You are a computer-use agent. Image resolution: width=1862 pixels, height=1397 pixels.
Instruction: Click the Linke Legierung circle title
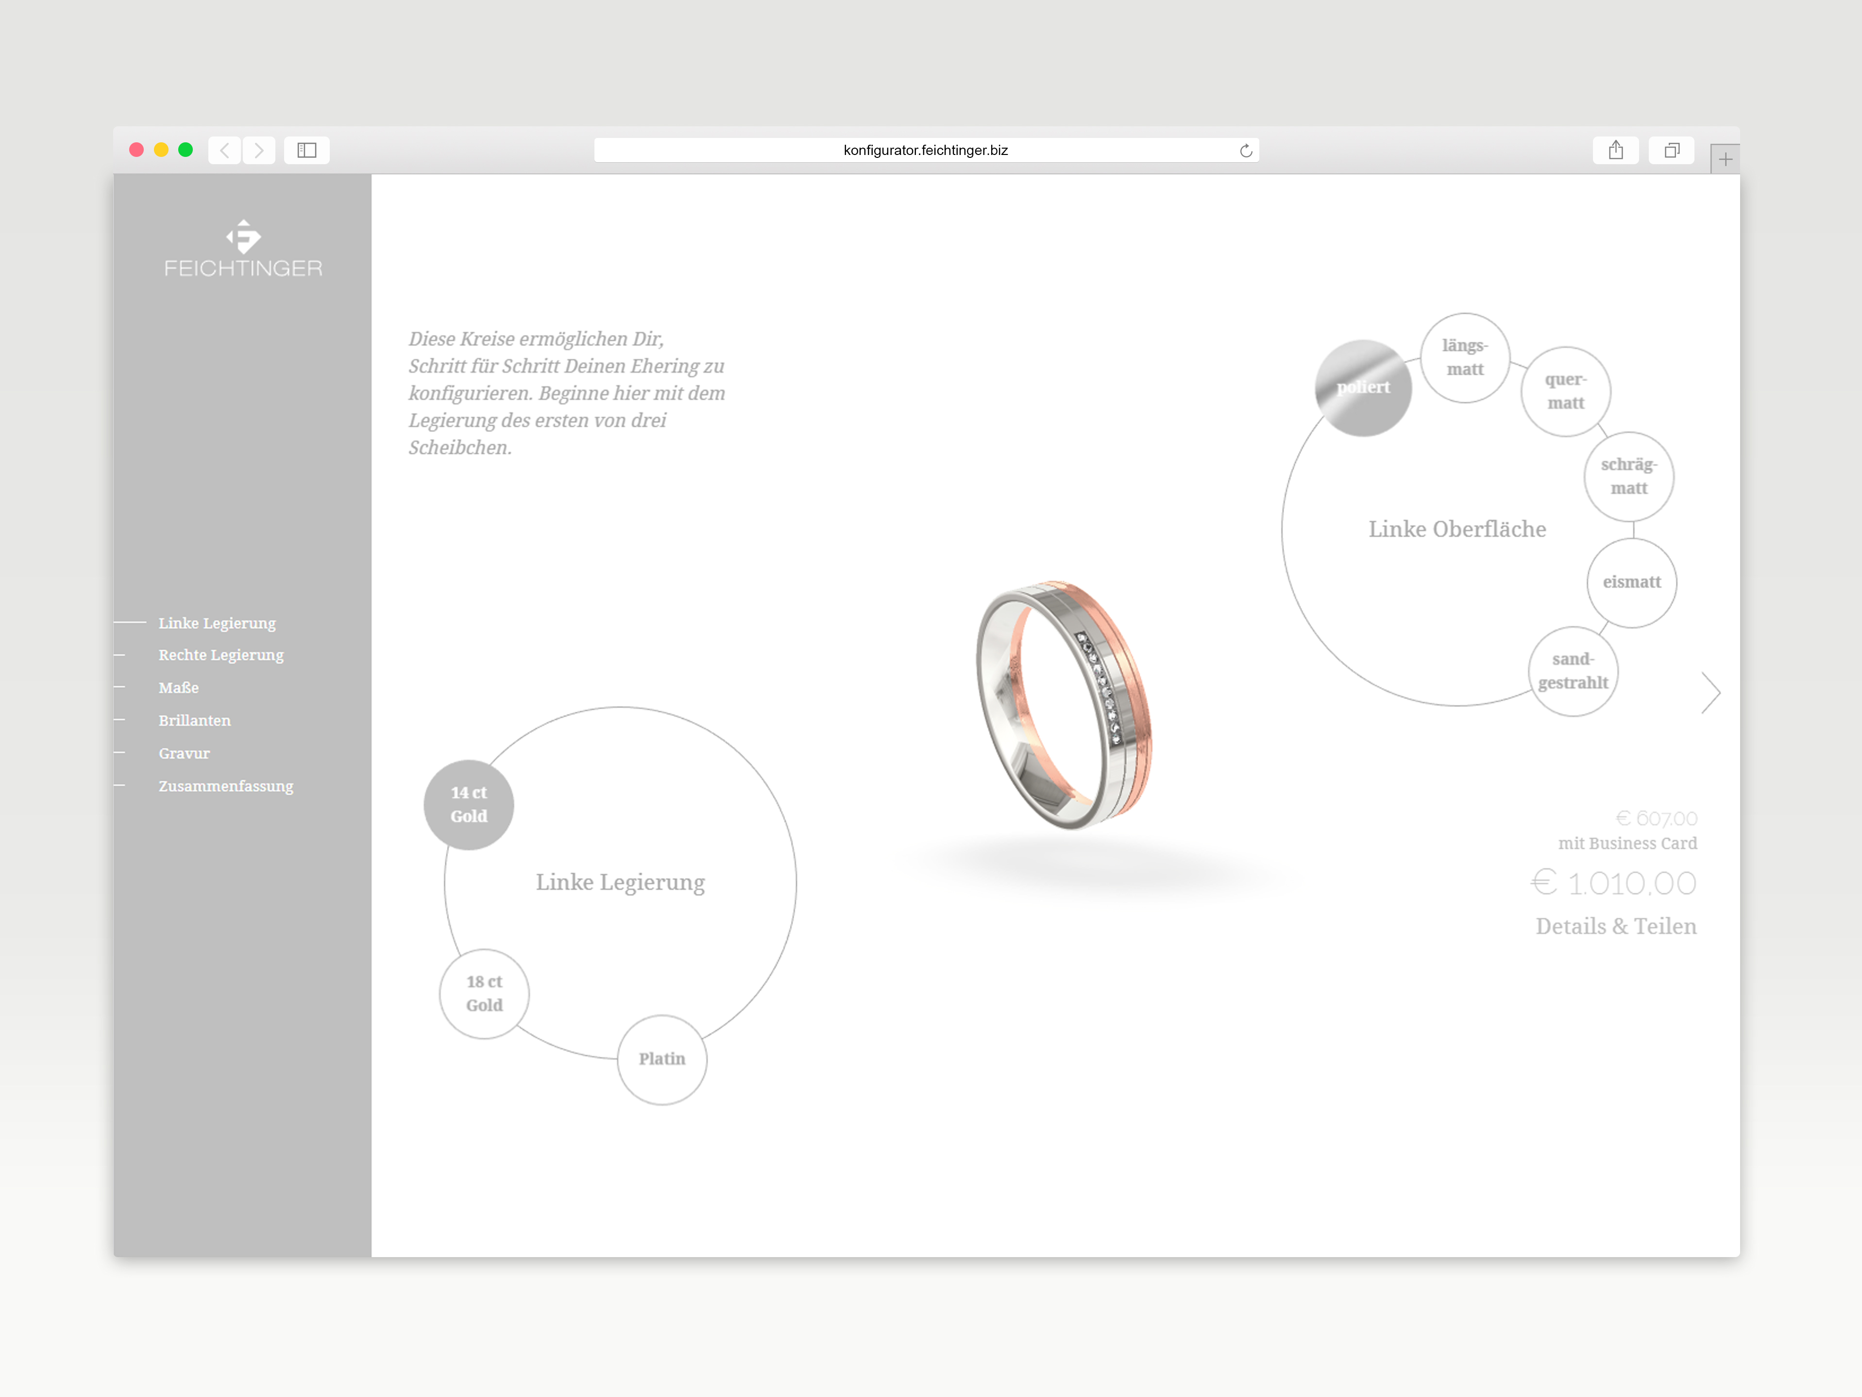pyautogui.click(x=620, y=883)
